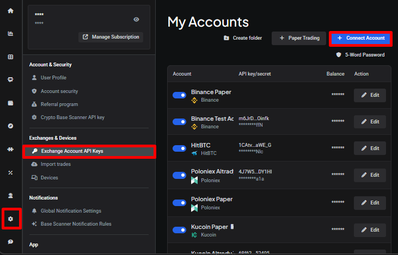Turn off the HitBTC account toggle
Screen dimensions: 398x255
(x=180, y=148)
